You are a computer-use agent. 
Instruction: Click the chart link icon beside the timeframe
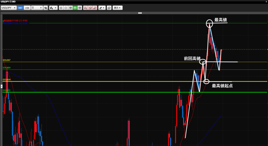[46, 8]
